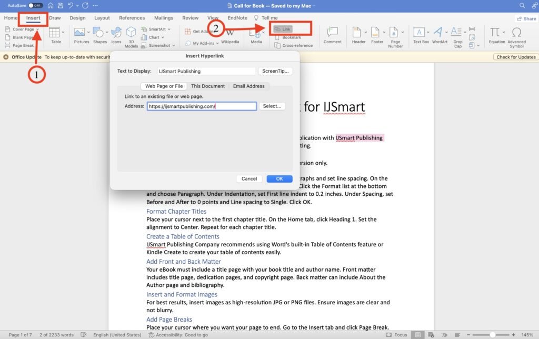Click the Media icon
This screenshot has height=339, width=539.
click(x=255, y=33)
